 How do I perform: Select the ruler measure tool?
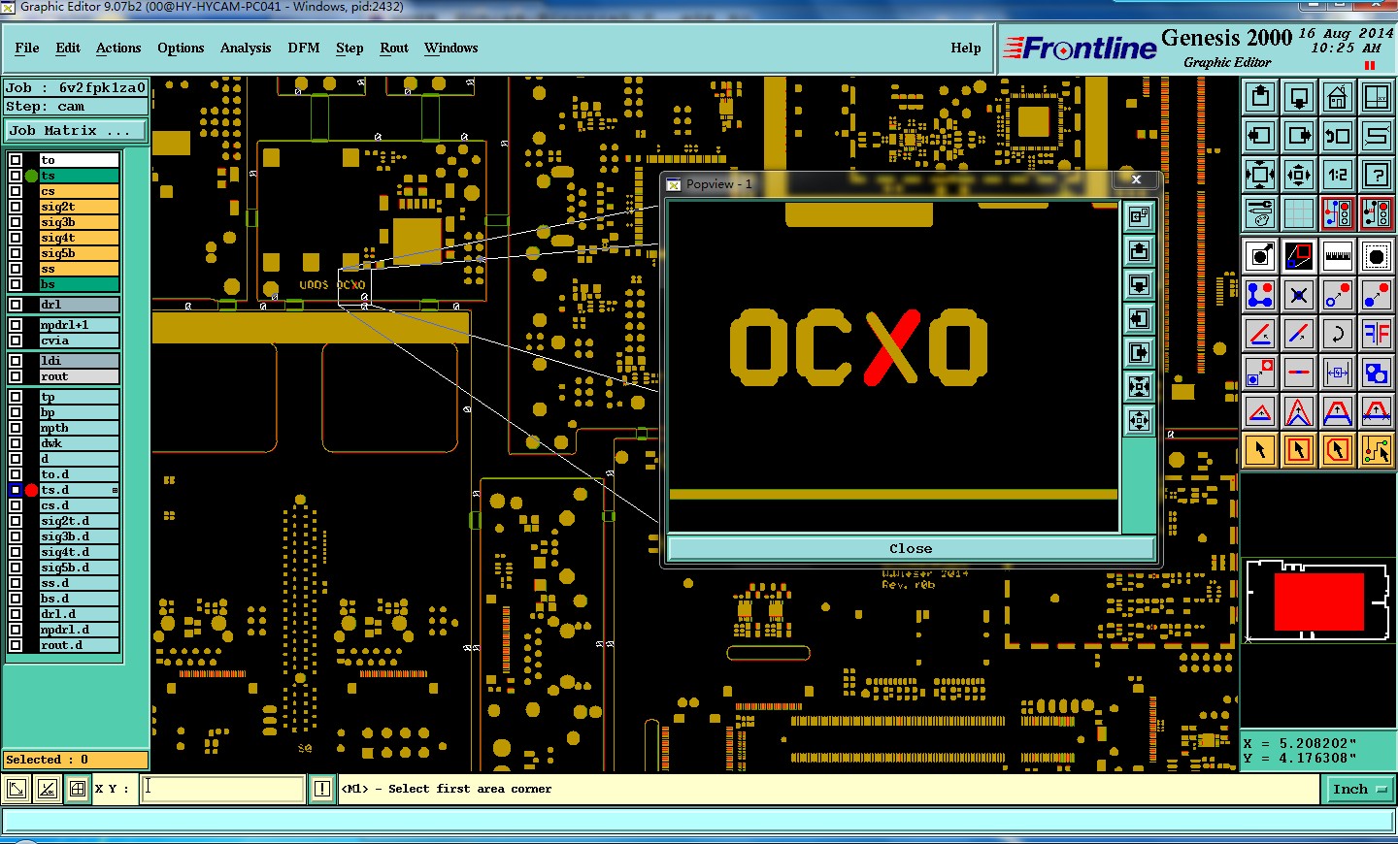click(x=1338, y=256)
